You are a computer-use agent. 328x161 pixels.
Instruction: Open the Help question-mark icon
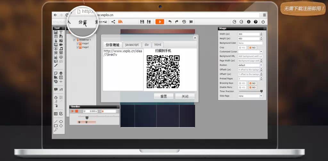[x=256, y=22]
